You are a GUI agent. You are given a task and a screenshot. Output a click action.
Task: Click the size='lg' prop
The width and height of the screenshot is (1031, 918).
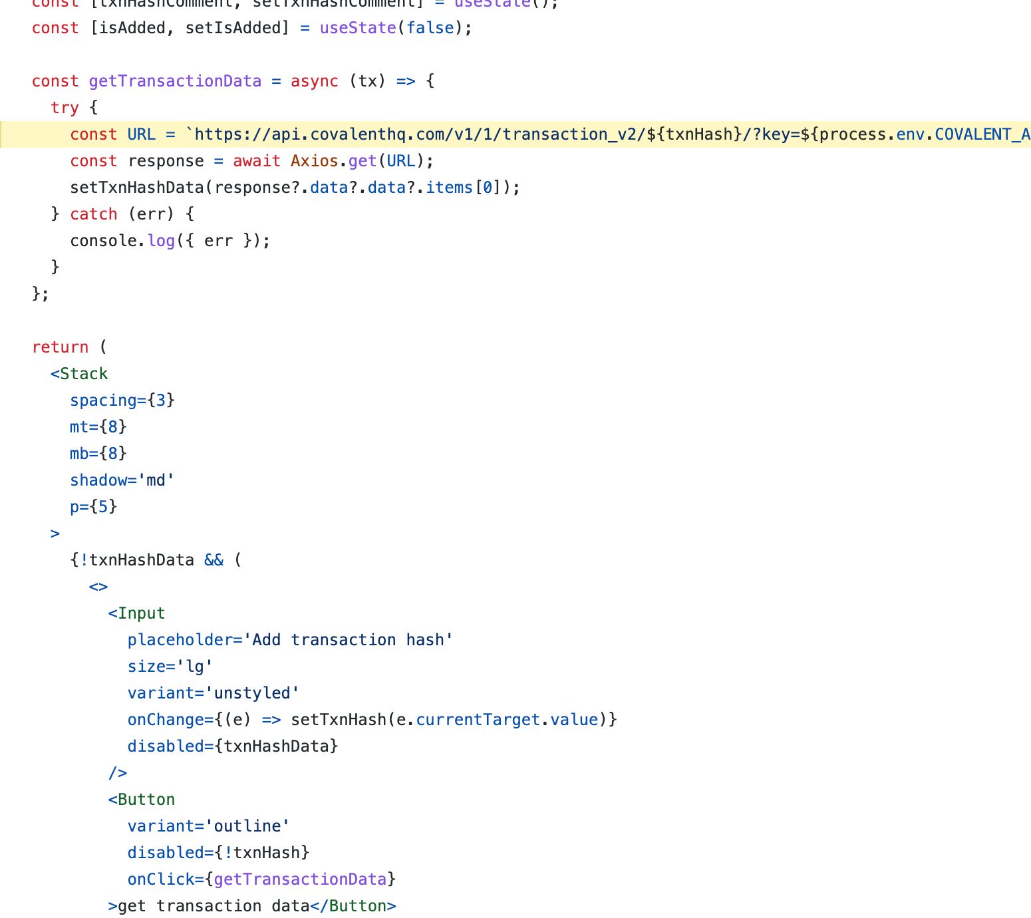[x=170, y=667]
